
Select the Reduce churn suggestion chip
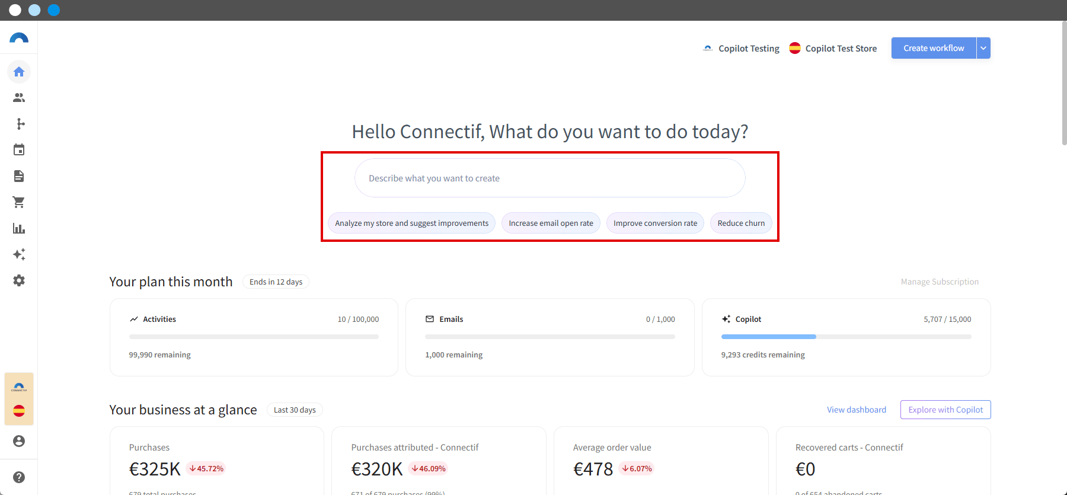point(741,223)
